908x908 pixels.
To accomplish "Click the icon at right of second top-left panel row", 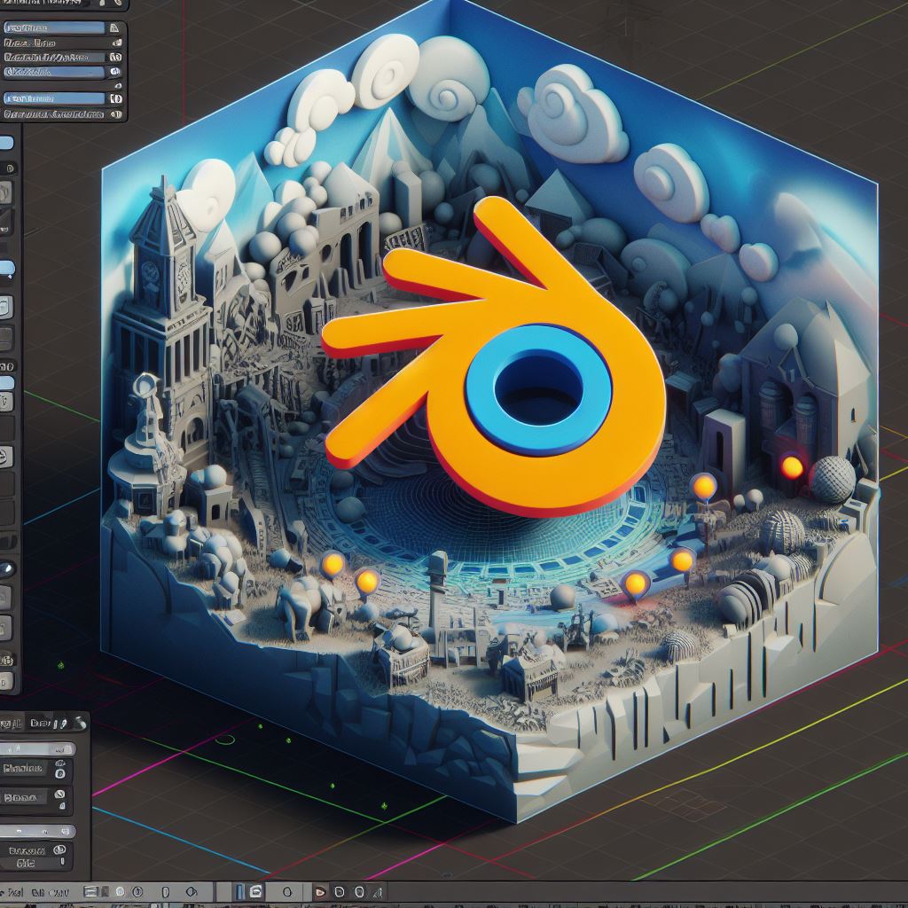I will coord(117,43).
